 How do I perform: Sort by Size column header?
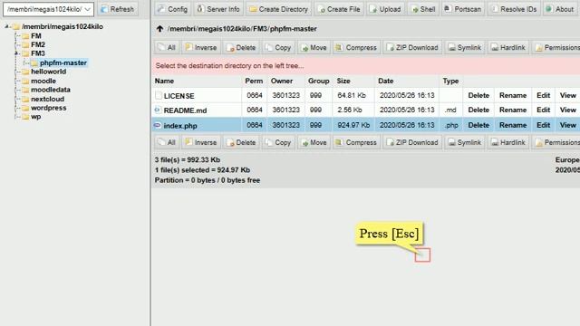[x=343, y=81]
